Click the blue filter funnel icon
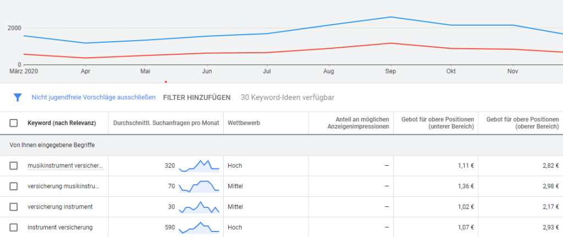 click(x=18, y=97)
